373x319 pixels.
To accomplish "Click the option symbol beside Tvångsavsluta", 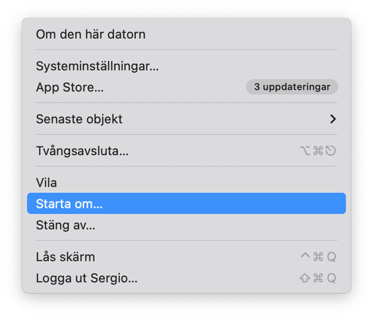I will click(x=305, y=150).
